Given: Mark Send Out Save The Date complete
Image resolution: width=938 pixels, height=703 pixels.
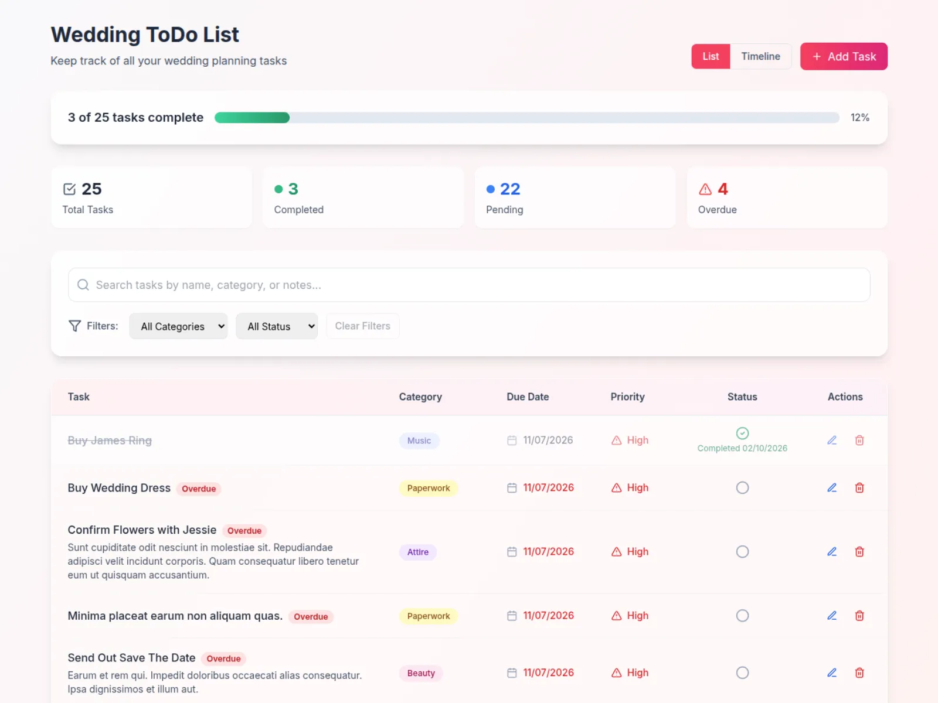Looking at the screenshot, I should 742,673.
